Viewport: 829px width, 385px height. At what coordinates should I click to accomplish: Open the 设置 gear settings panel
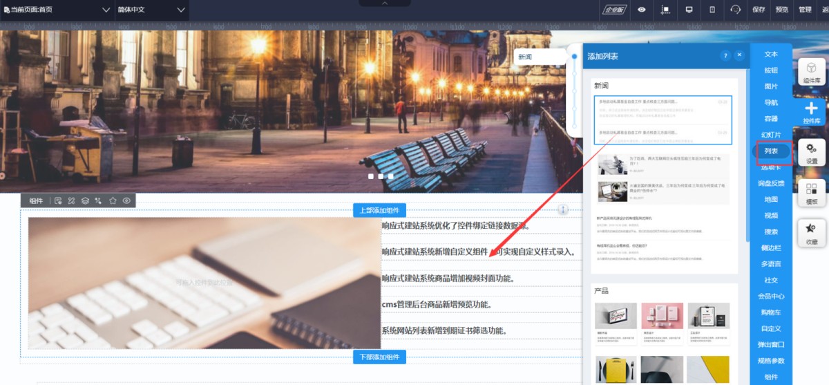[811, 153]
